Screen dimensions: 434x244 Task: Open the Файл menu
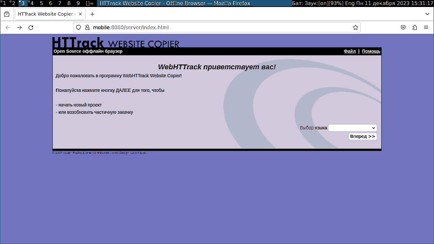pyautogui.click(x=349, y=51)
